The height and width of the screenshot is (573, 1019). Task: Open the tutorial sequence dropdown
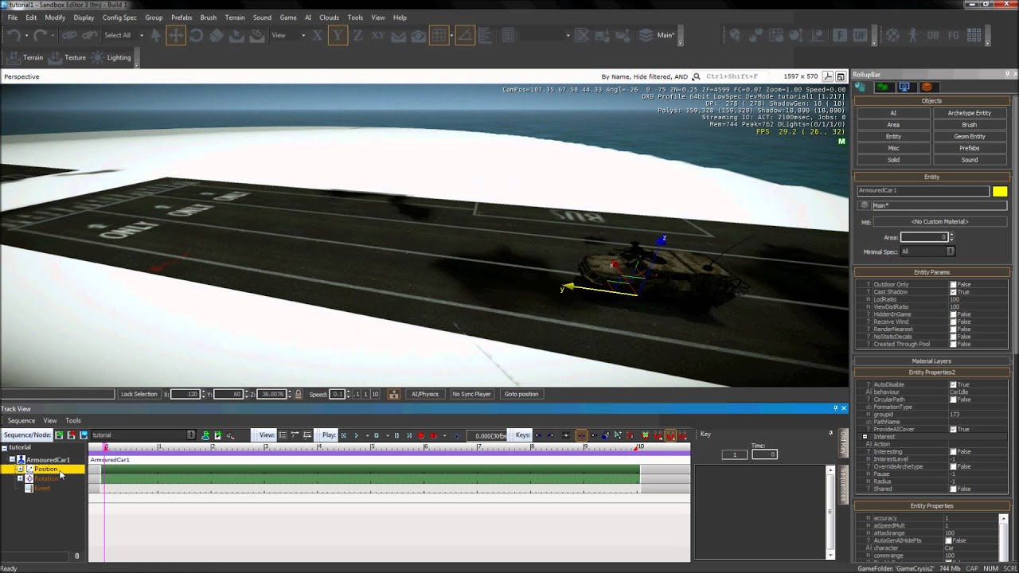pos(190,435)
